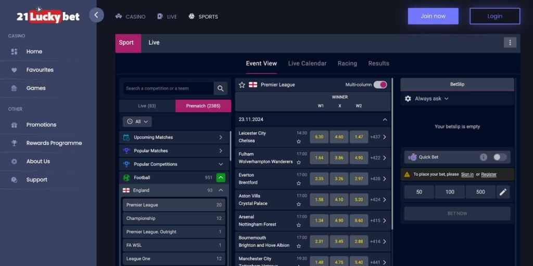Star the Fulham vs Wolverhampton match
The height and width of the screenshot is (266, 533).
tap(298, 163)
